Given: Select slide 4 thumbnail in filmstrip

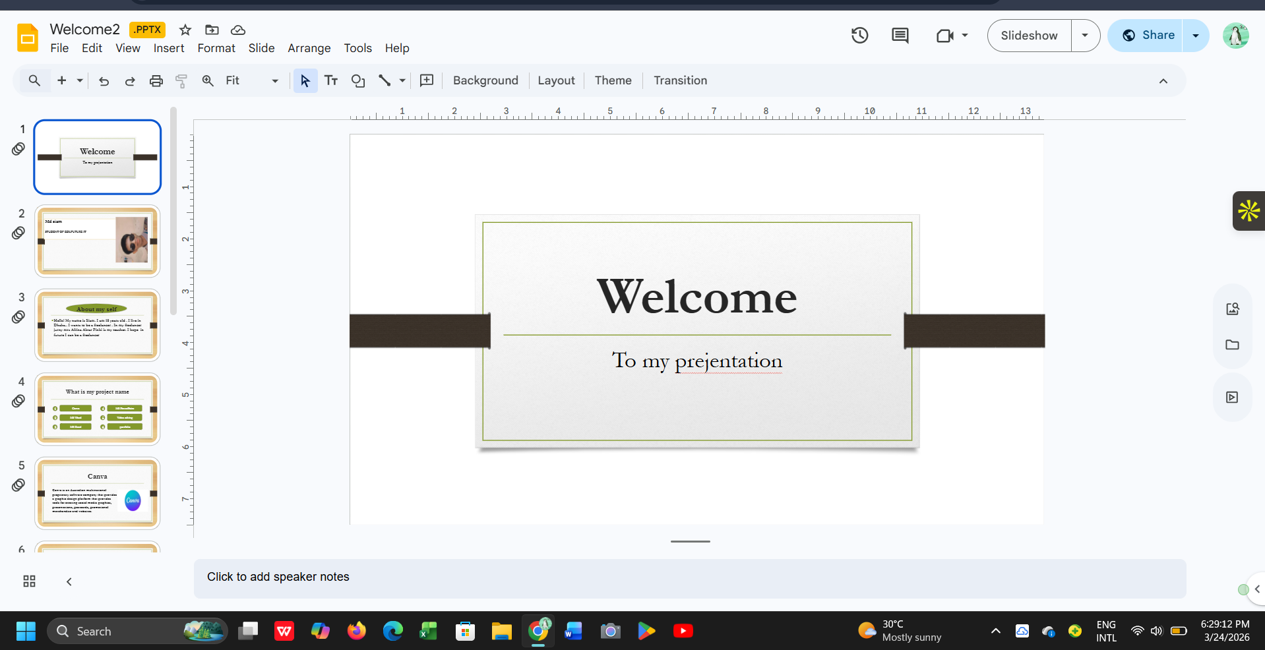Looking at the screenshot, I should tap(98, 409).
